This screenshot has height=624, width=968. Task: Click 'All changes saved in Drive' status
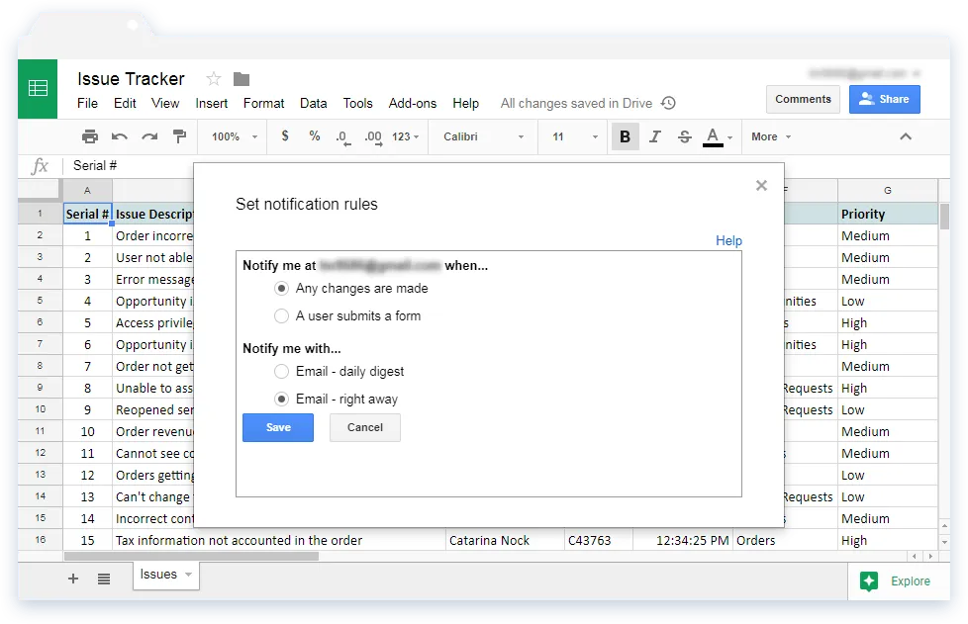point(576,103)
